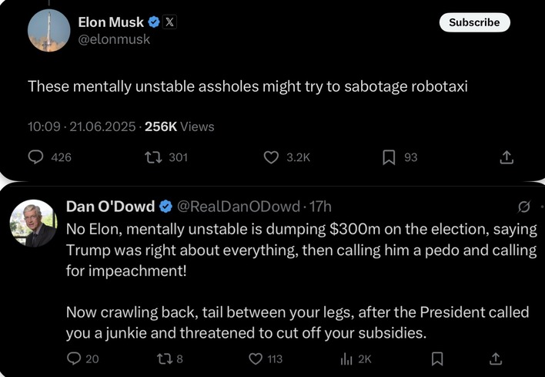Image resolution: width=545 pixels, height=377 pixels.
Task: Reply to Dan O'Dowd's tweet
Action: (x=74, y=358)
